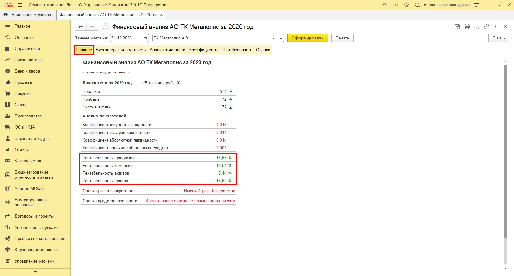Print report using printer icon
This screenshot has height=276, width=514.
467,27
